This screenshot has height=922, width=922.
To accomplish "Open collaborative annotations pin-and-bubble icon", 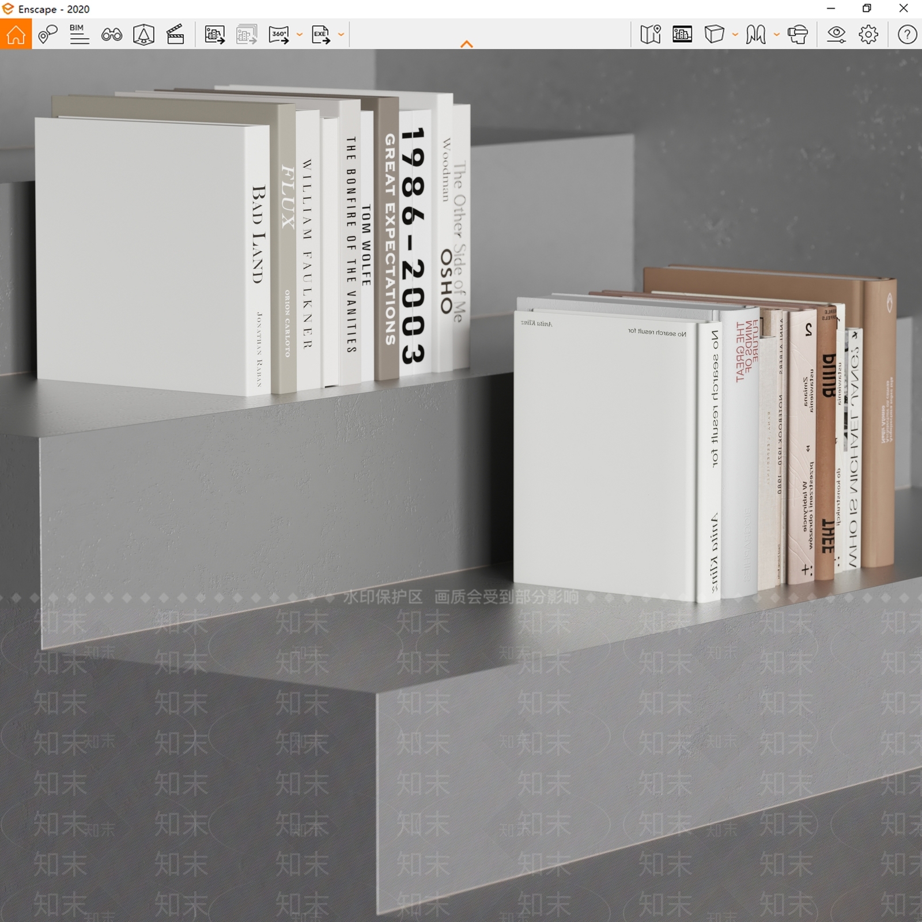I will tap(48, 35).
